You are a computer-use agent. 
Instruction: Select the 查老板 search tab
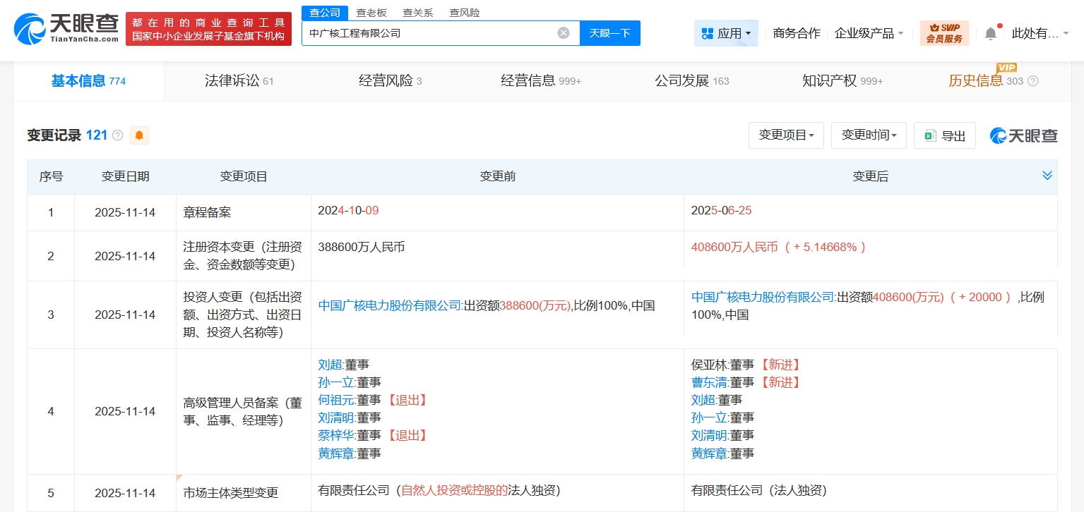(371, 13)
